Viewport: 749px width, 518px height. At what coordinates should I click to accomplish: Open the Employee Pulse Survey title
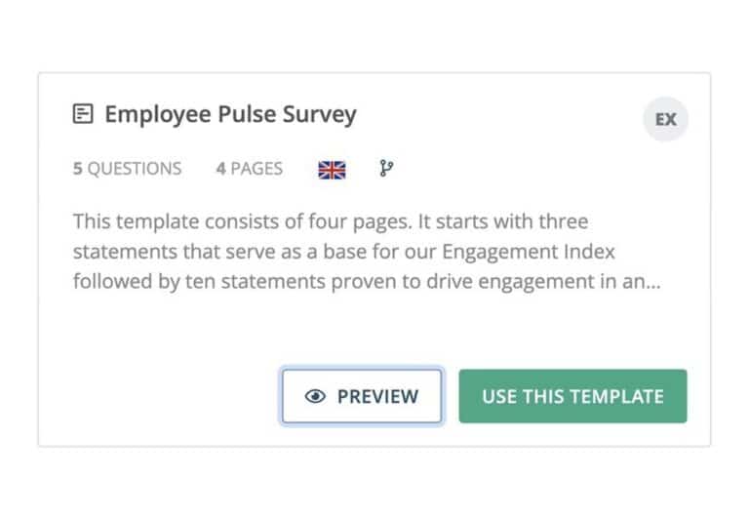[231, 115]
